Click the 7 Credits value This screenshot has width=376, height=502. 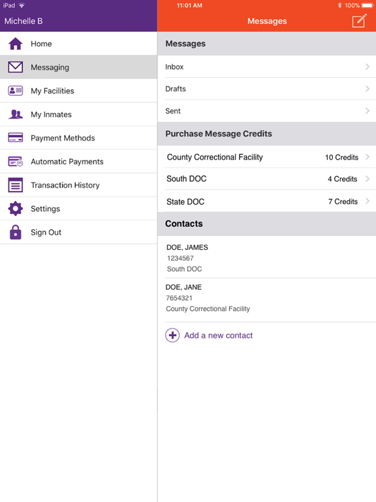click(343, 201)
